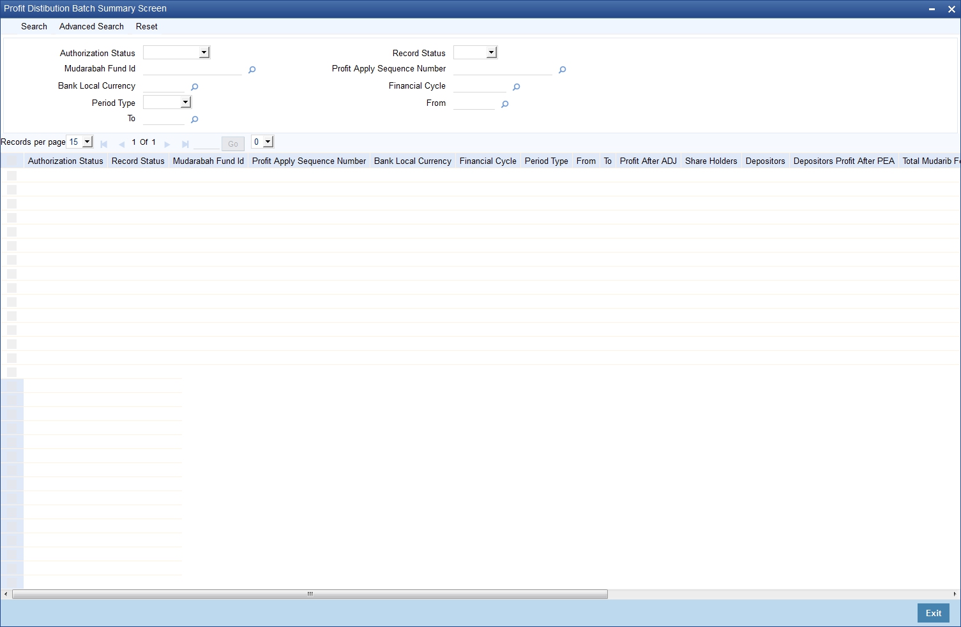Click Depositors Profit After PEA column header
Viewport: 961px width, 627px height.
tap(844, 161)
